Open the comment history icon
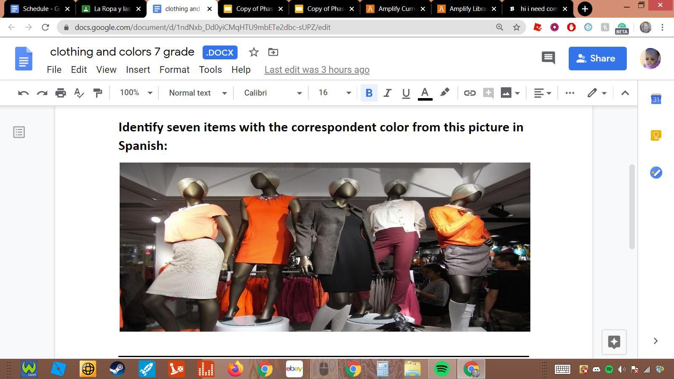This screenshot has width=674, height=379. click(548, 58)
